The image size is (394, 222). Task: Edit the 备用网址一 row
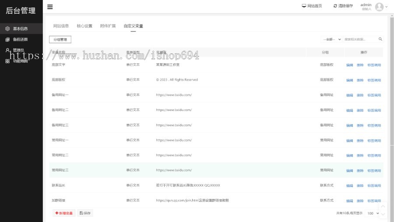[x=349, y=95]
